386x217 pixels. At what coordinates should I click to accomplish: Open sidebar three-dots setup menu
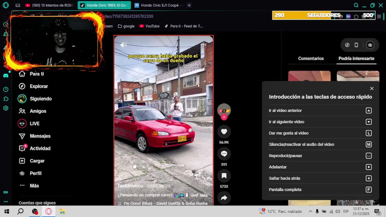[x=5, y=202]
